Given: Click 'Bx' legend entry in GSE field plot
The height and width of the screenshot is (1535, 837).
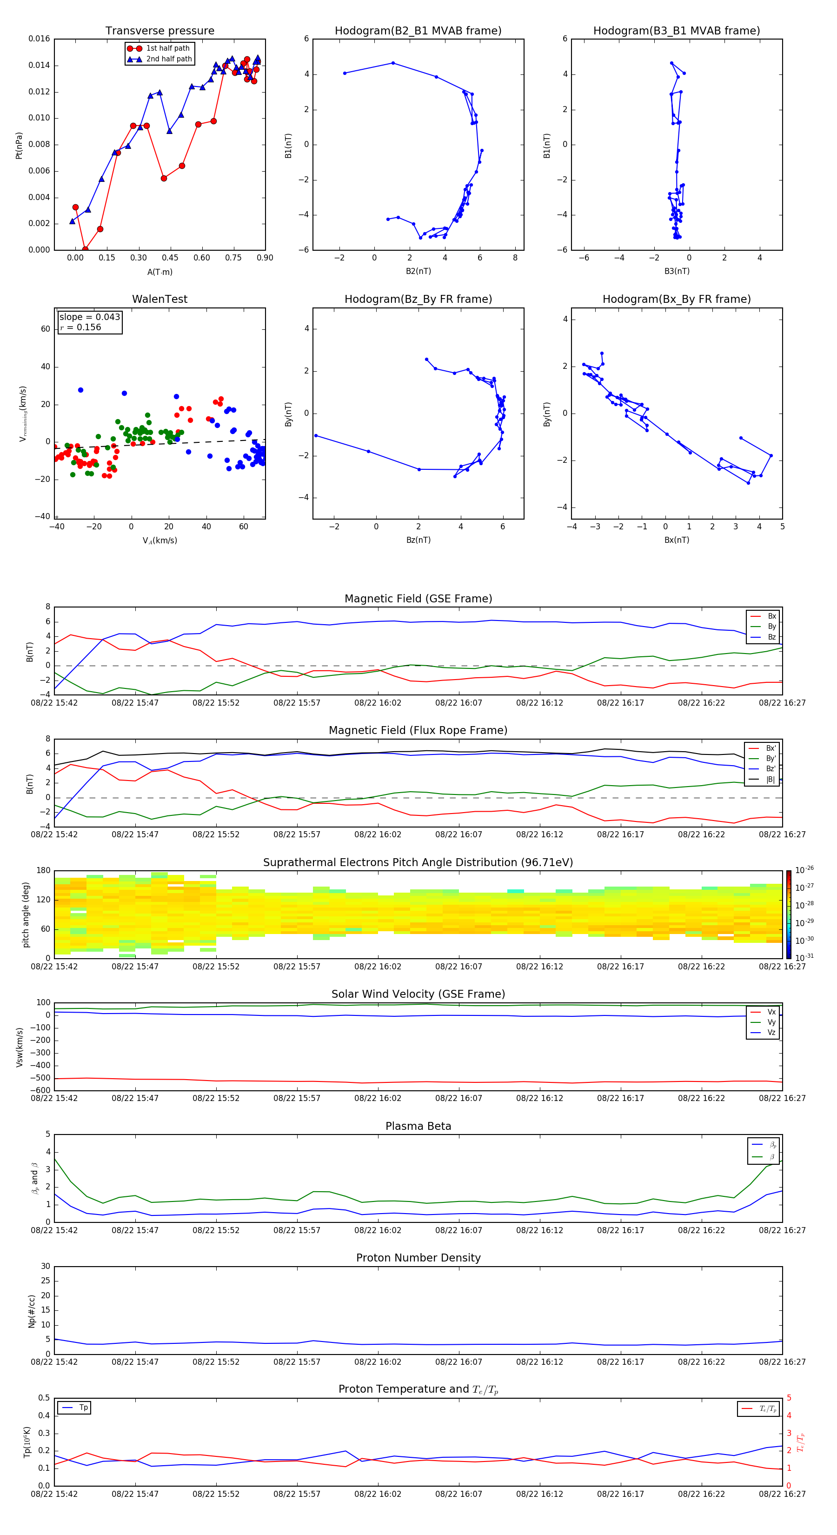Looking at the screenshot, I should click(764, 616).
